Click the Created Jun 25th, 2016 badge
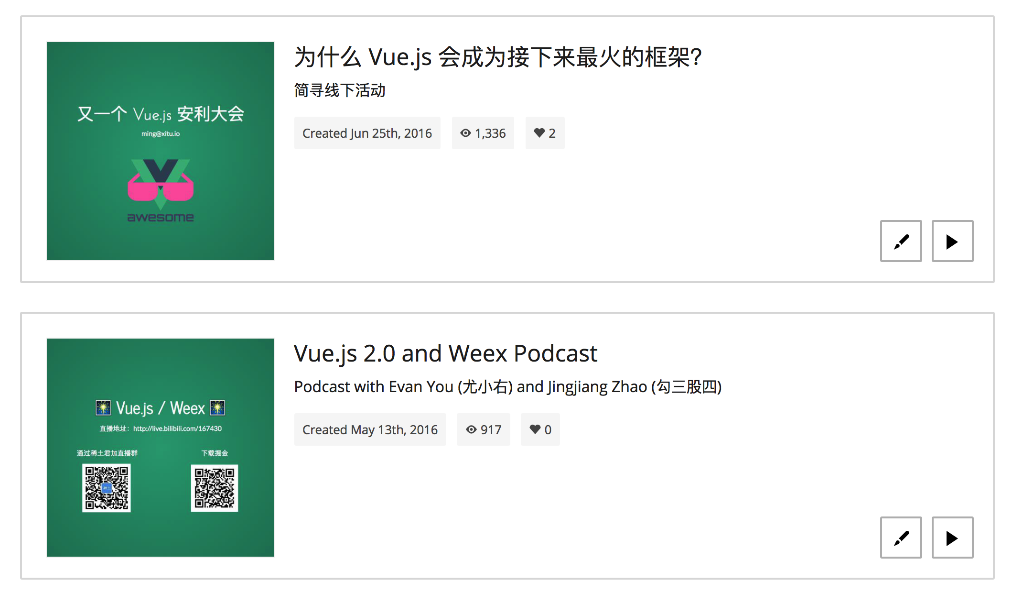1012x593 pixels. click(367, 133)
